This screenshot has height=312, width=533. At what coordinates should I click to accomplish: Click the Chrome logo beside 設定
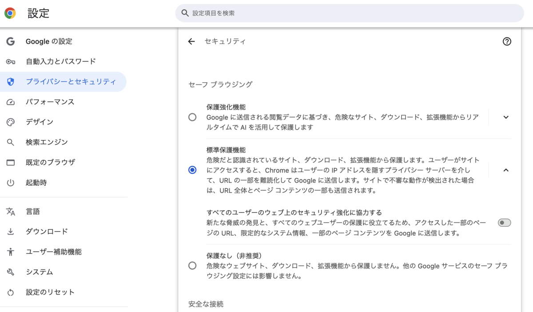coord(10,13)
